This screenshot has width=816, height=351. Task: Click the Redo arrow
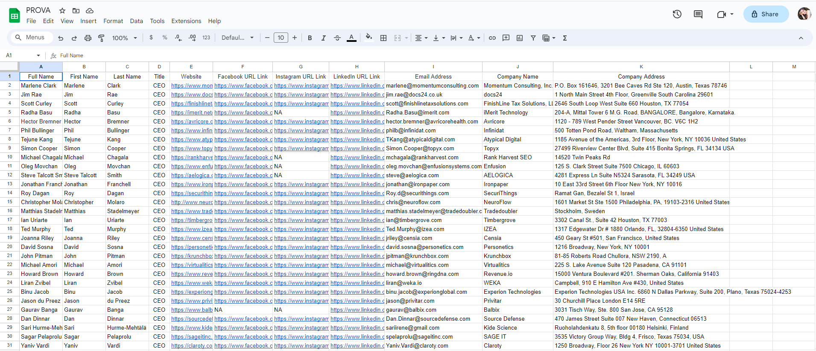click(x=74, y=38)
